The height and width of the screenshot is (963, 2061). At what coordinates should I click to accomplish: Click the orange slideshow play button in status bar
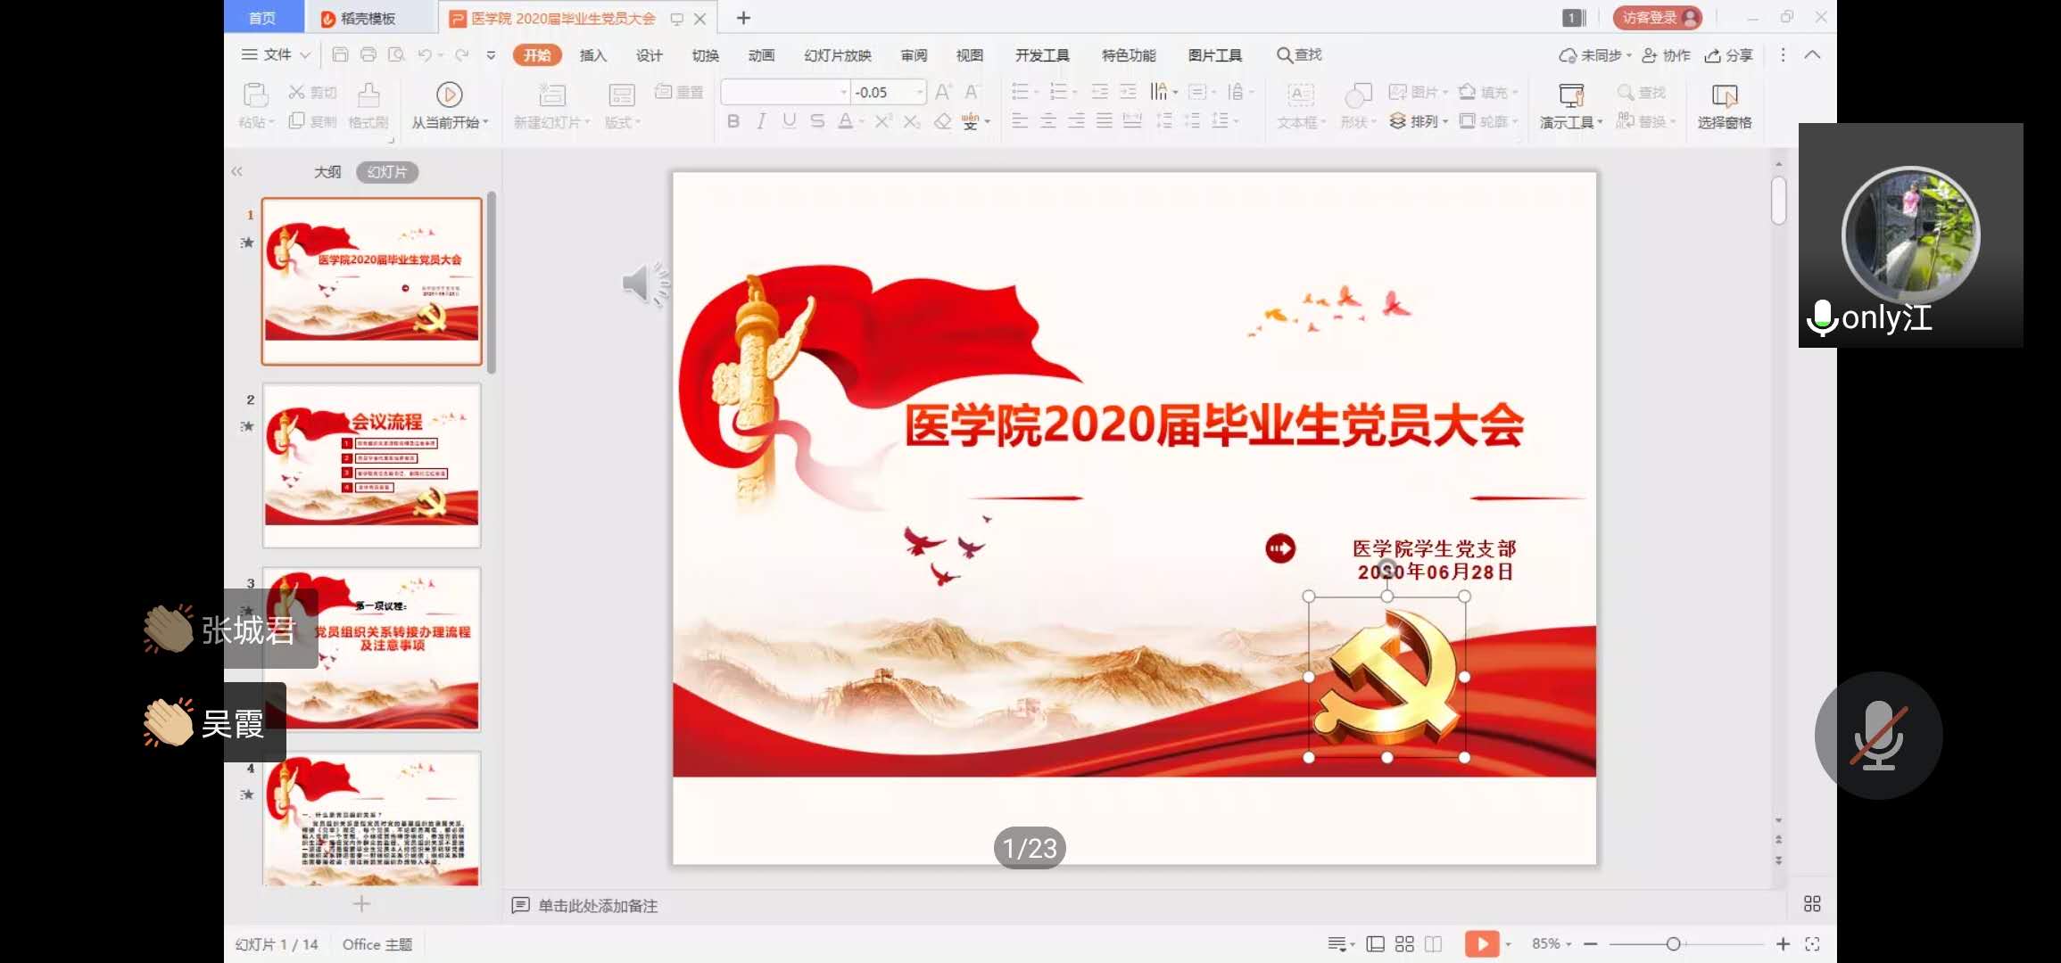pos(1482,943)
